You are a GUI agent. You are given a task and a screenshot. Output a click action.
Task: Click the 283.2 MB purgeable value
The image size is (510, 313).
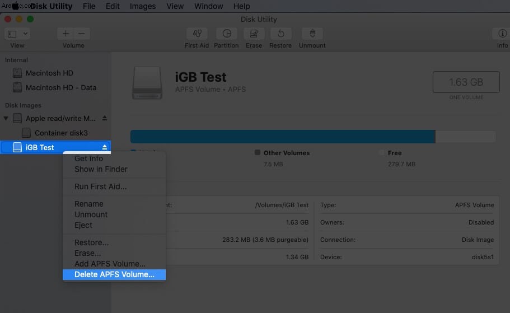[x=265, y=240]
